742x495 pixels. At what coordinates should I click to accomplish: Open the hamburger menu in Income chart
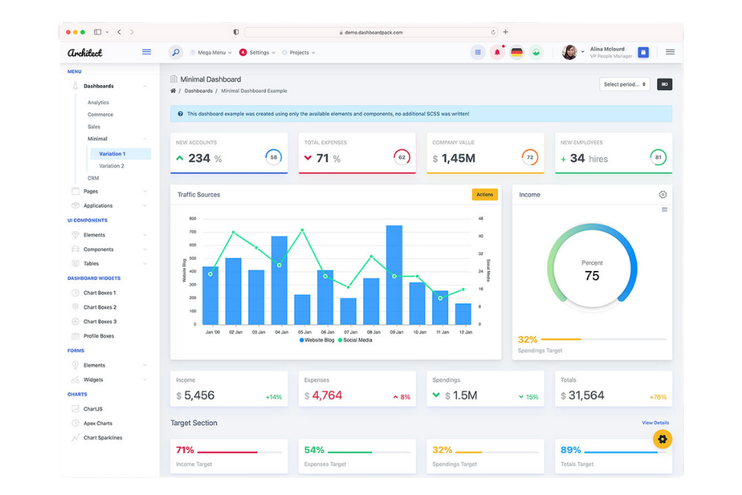[x=664, y=209]
